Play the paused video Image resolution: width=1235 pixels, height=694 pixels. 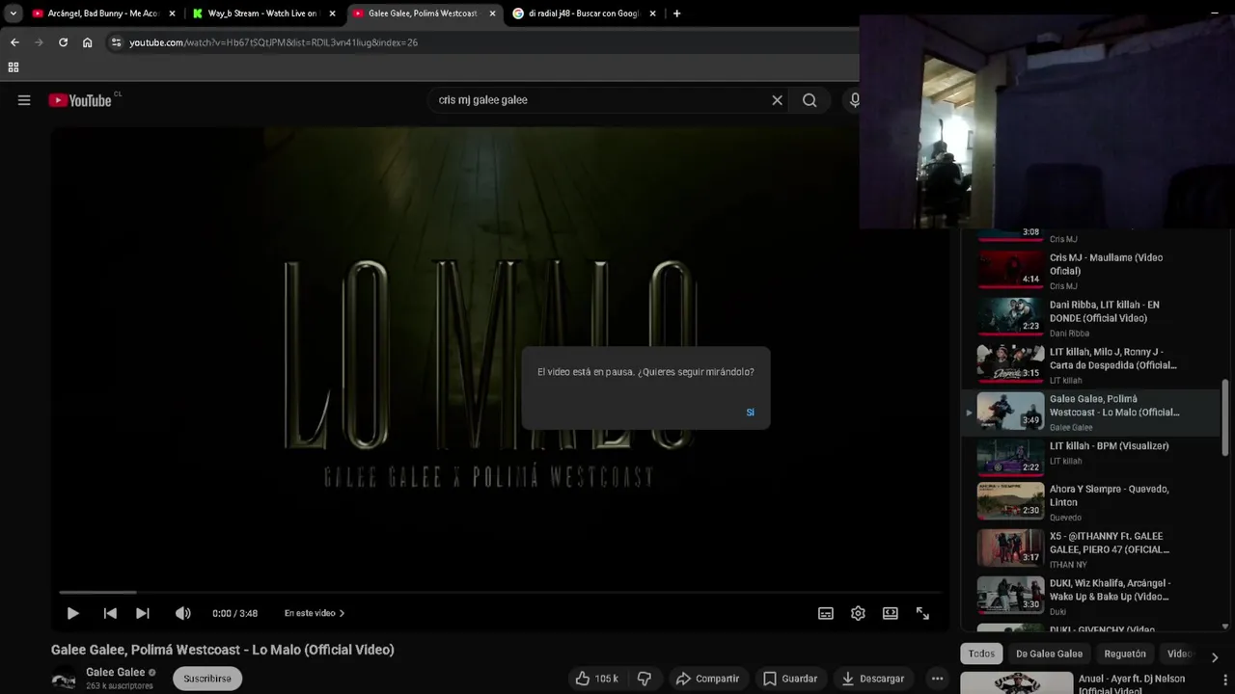72,613
